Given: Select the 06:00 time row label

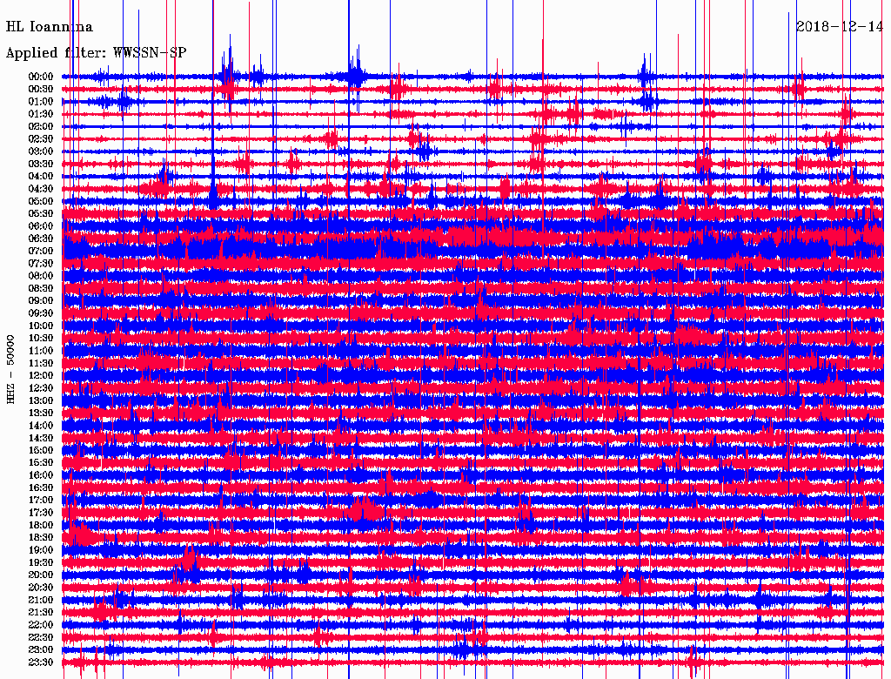Looking at the screenshot, I should (x=41, y=226).
